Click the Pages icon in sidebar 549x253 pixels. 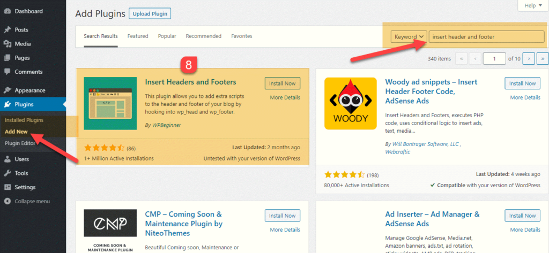(x=8, y=58)
